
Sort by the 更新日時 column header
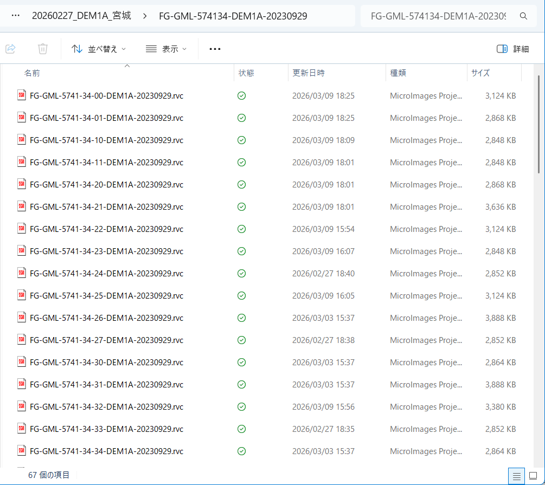(x=309, y=73)
